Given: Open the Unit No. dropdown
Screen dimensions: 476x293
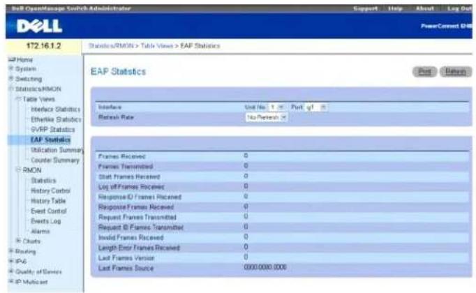Looking at the screenshot, I should coord(277,107).
